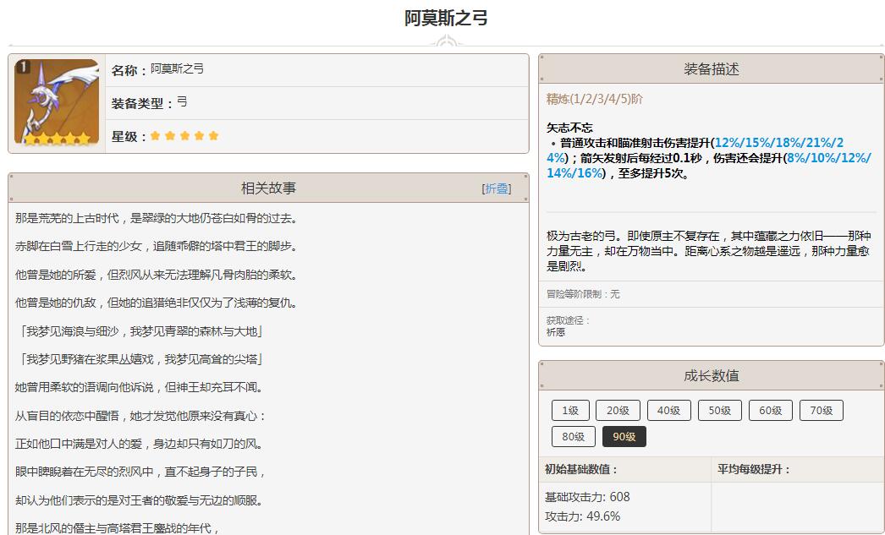Click the 获取途径 value 祈愿
The image size is (885, 535).
(x=556, y=332)
